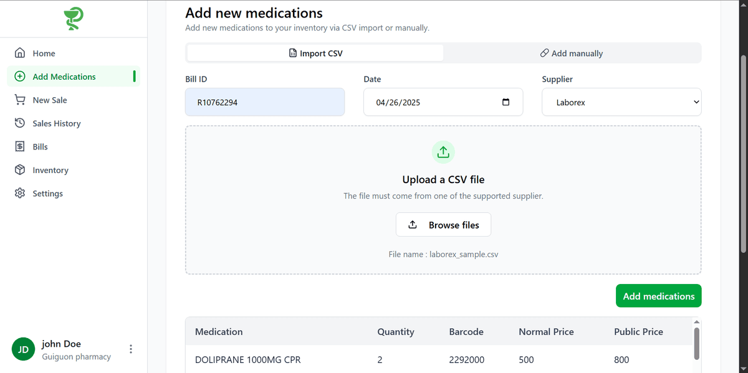
Task: Switch to the Import CSV tab
Action: coord(315,54)
